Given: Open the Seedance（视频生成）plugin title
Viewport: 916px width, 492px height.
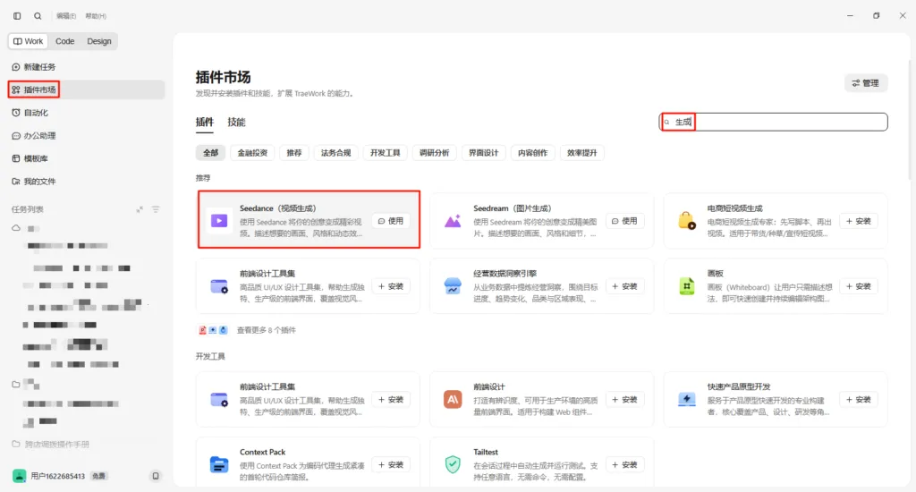Looking at the screenshot, I should pyautogui.click(x=277, y=208).
